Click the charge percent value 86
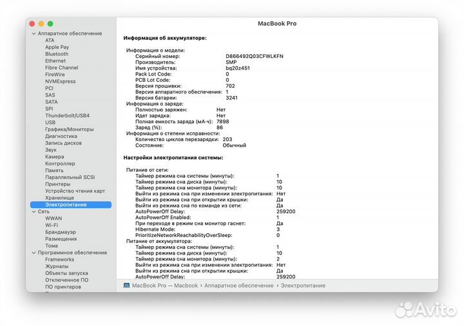The width and height of the screenshot is (464, 326). click(x=220, y=128)
